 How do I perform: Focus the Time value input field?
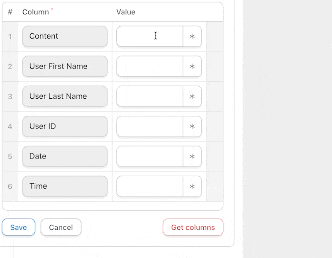tap(150, 187)
